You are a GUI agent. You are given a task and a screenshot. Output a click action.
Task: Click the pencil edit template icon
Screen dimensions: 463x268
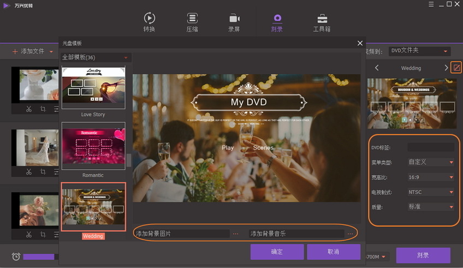click(456, 68)
